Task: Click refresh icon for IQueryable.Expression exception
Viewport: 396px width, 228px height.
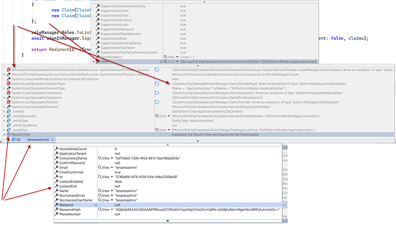Action: (157, 93)
